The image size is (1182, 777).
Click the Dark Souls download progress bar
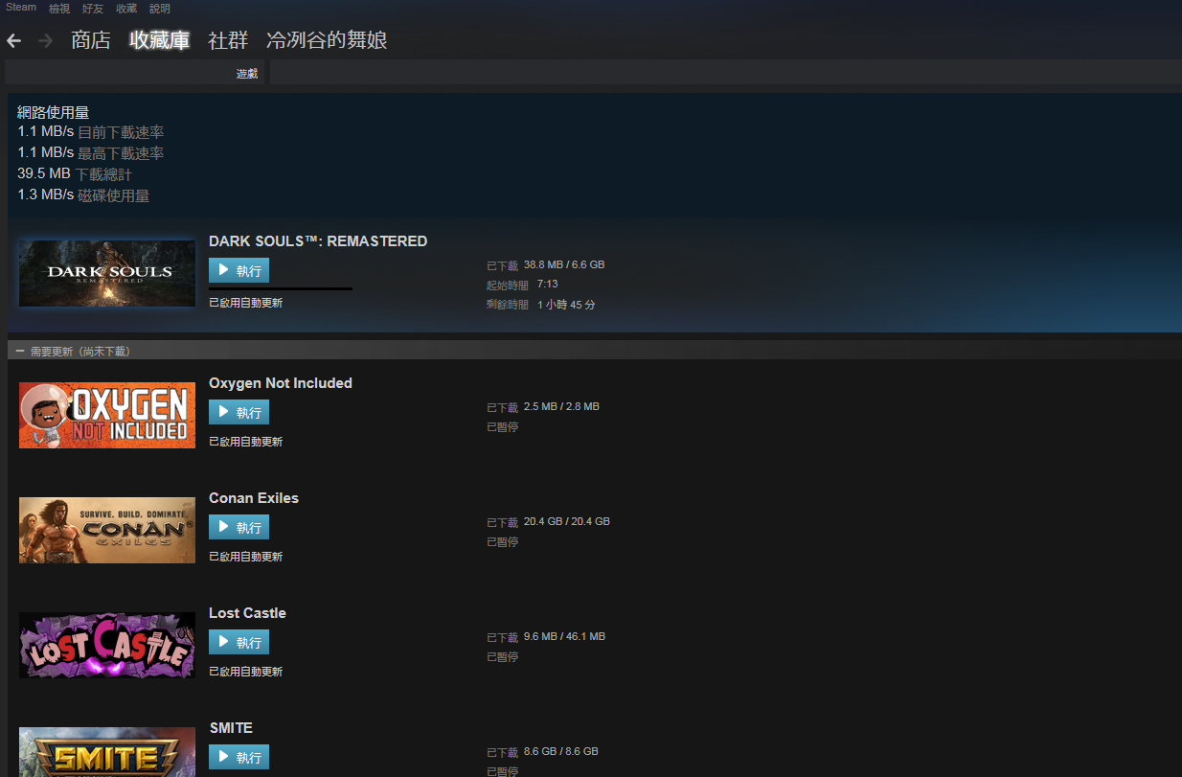pos(281,288)
